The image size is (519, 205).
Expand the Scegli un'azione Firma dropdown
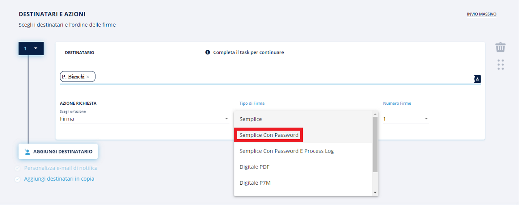click(144, 119)
